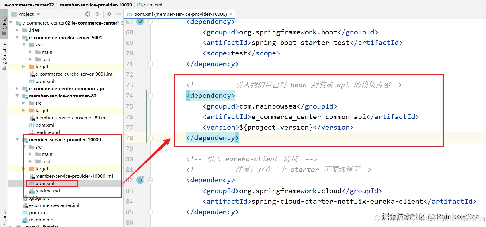Open the Z: Structure side tool tab
486x227 pixels.
tap(4, 56)
